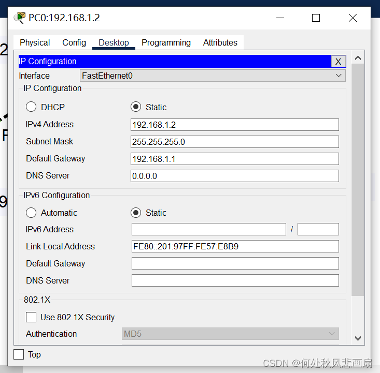
Task: Close the IP Configuration panel with X
Action: click(x=339, y=62)
